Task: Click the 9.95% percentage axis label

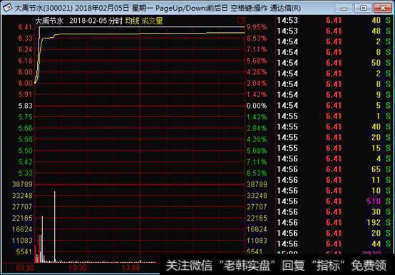Action: [257, 27]
